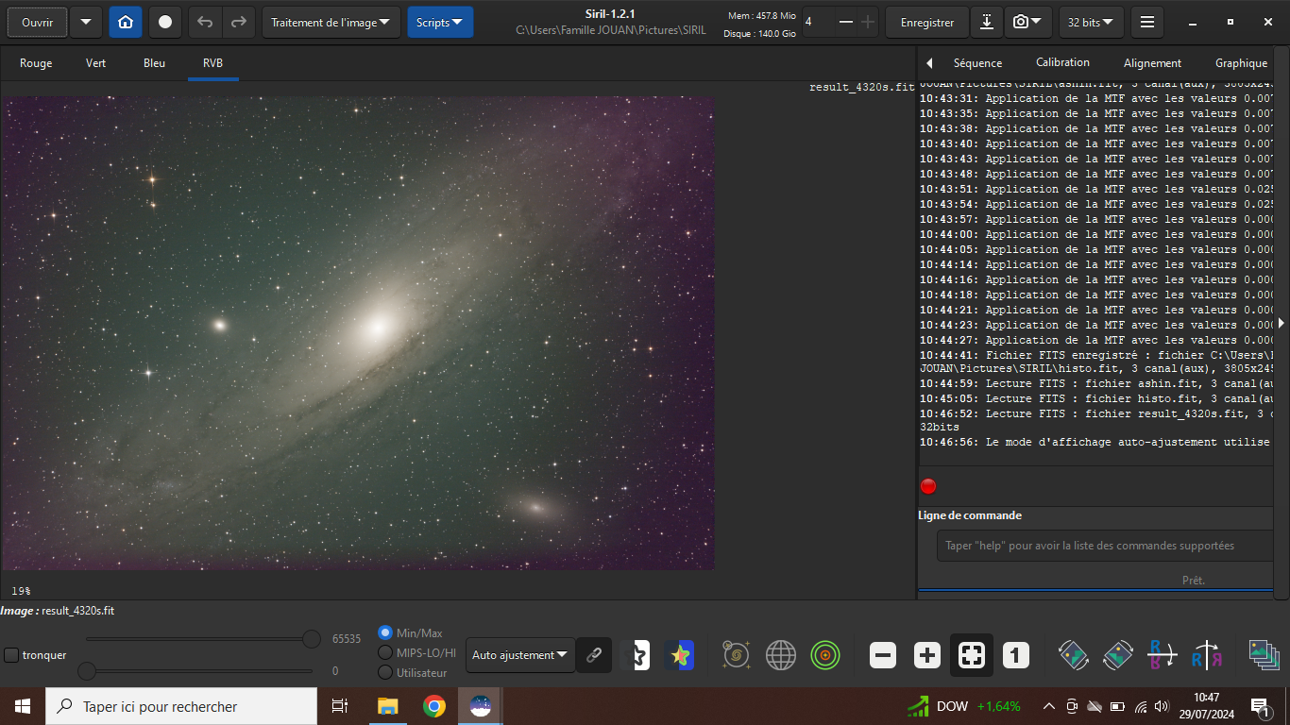Click the thread count field showing 4
Viewport: 1290px width, 725px height.
(819, 22)
